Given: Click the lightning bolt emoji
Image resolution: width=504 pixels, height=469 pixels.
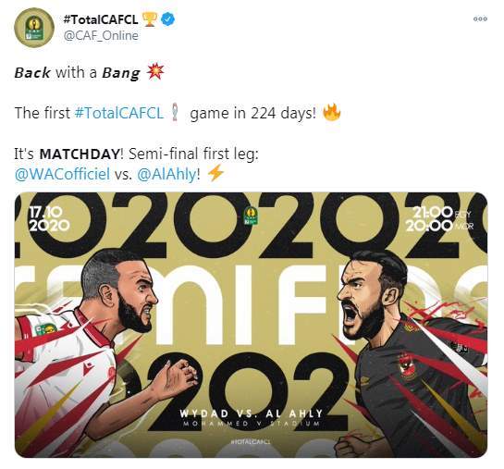Looking at the screenshot, I should tap(215, 173).
